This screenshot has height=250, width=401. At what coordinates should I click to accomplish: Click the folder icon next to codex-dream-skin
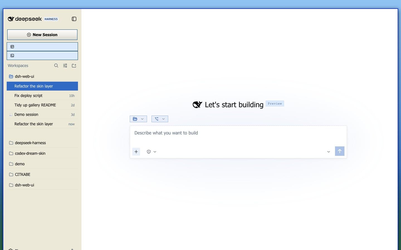click(x=11, y=153)
